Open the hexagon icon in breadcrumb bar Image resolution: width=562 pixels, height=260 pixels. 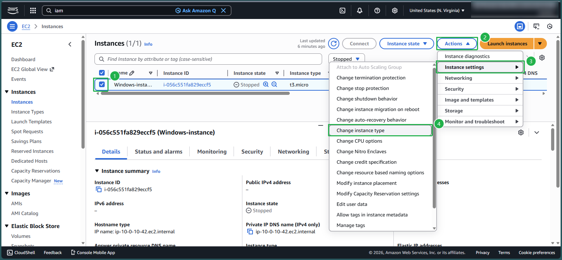[x=550, y=26]
